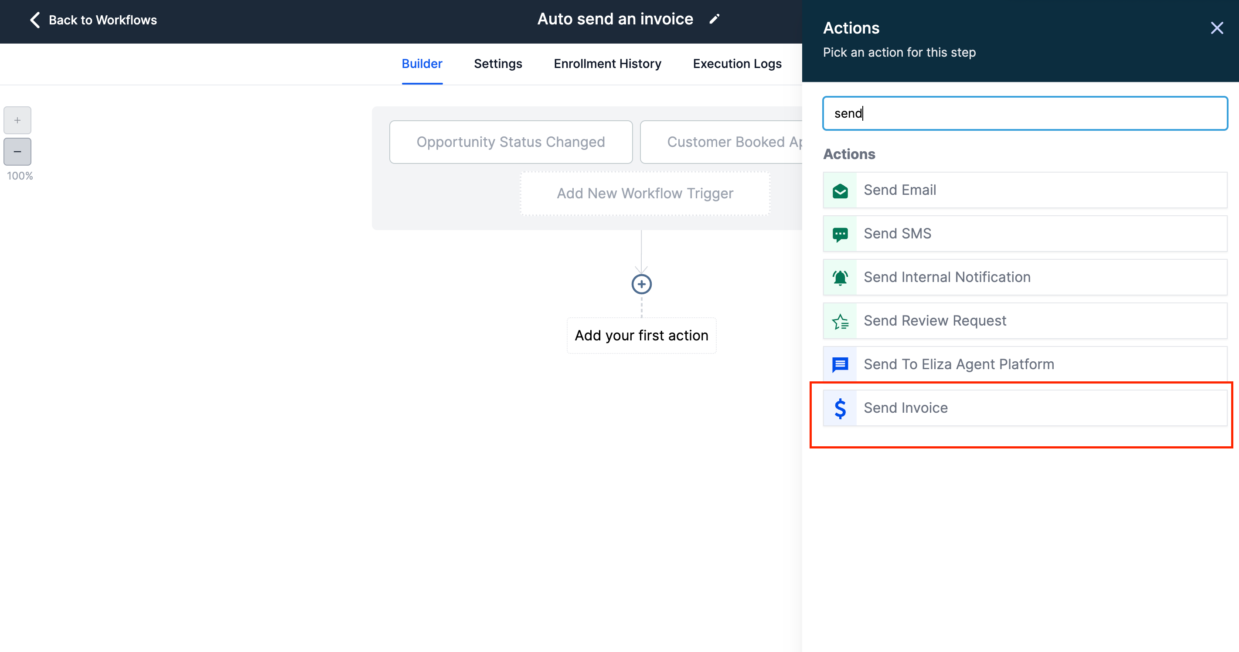Click the Send SMS chat bubble icon

pyautogui.click(x=840, y=234)
